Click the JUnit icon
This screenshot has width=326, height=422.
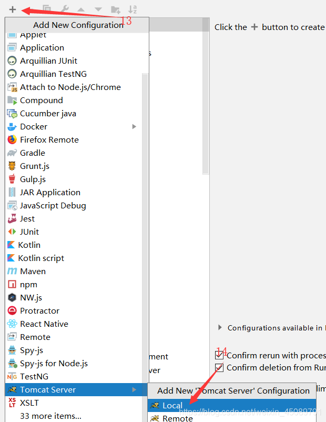pos(12,232)
